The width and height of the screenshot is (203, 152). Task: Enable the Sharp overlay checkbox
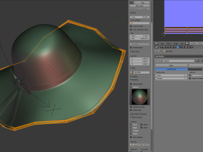coord(141,125)
